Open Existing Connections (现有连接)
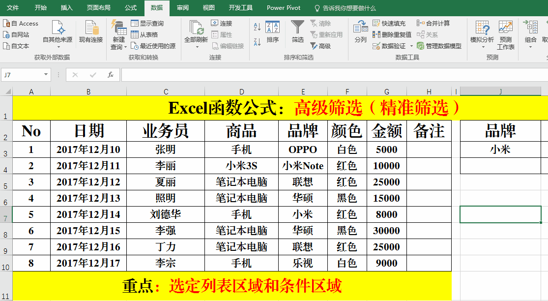Viewport: 548px width, 301px height. tap(91, 31)
